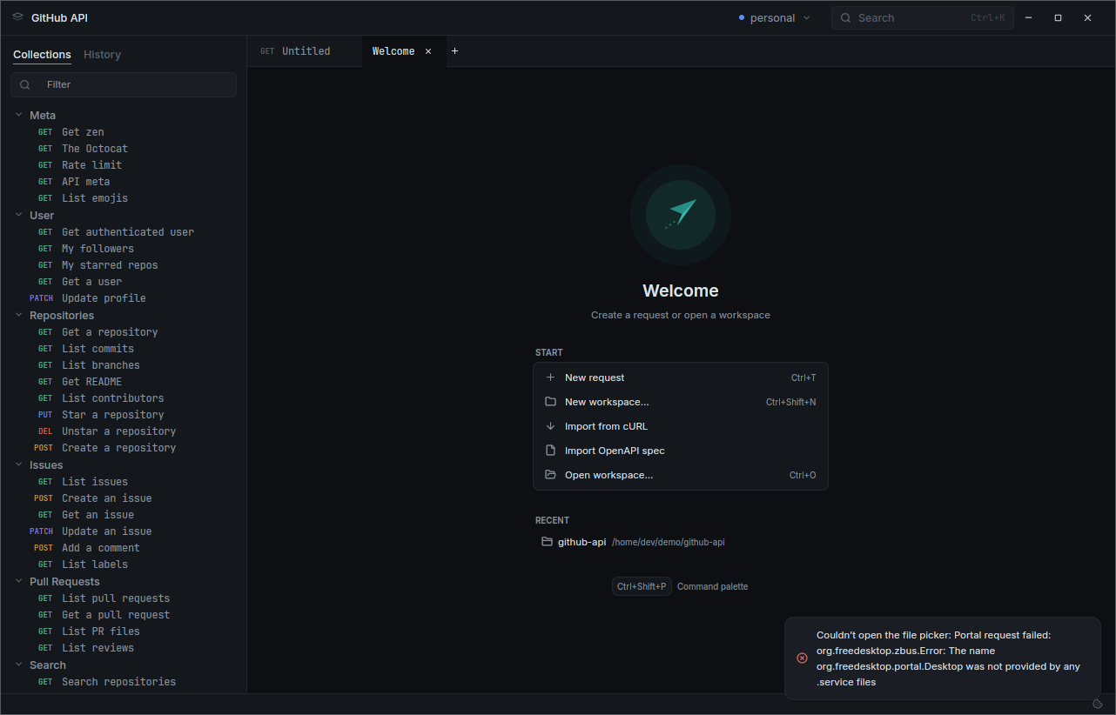
Task: Open the Update an issue PATCH request
Action: (124, 531)
